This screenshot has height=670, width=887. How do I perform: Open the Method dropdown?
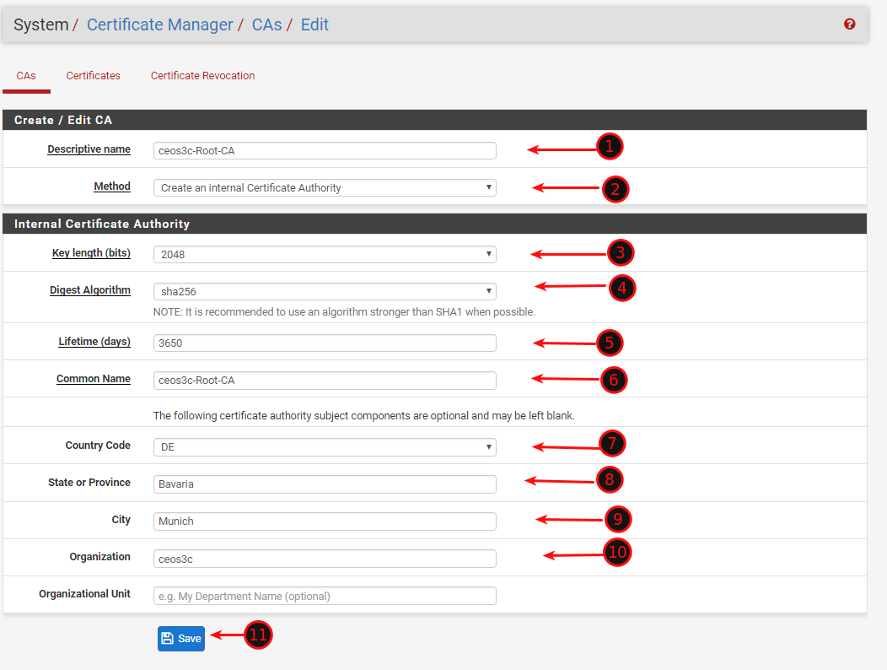(325, 188)
